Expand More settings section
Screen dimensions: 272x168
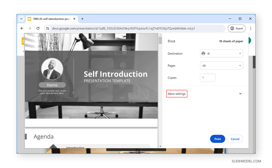click(x=177, y=94)
